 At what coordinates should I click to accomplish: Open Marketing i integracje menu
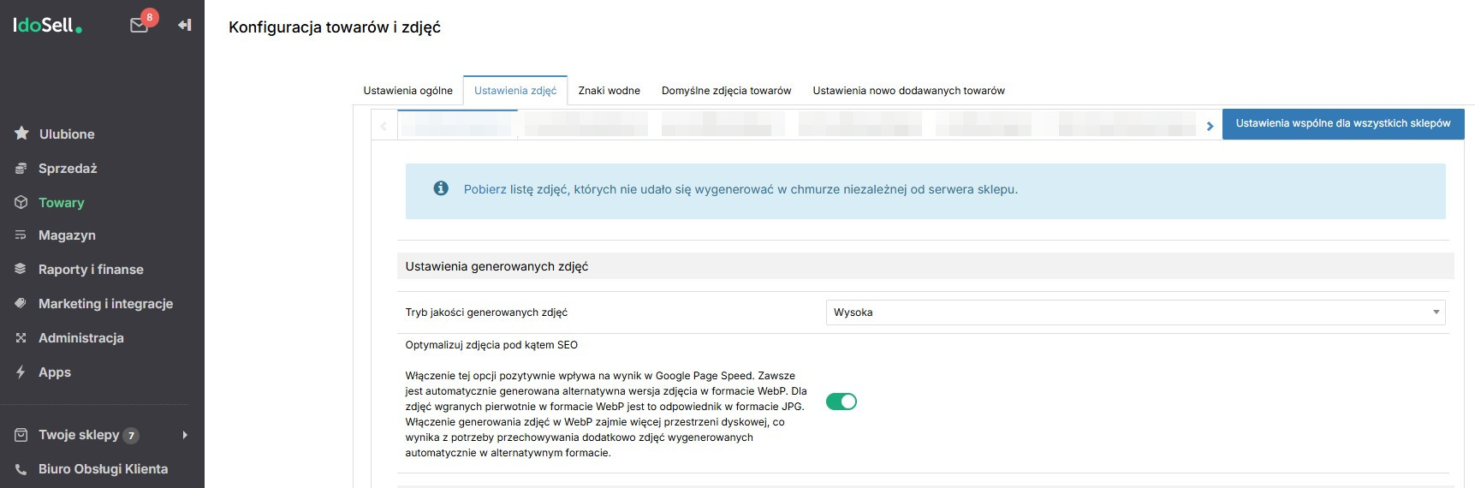coord(105,304)
